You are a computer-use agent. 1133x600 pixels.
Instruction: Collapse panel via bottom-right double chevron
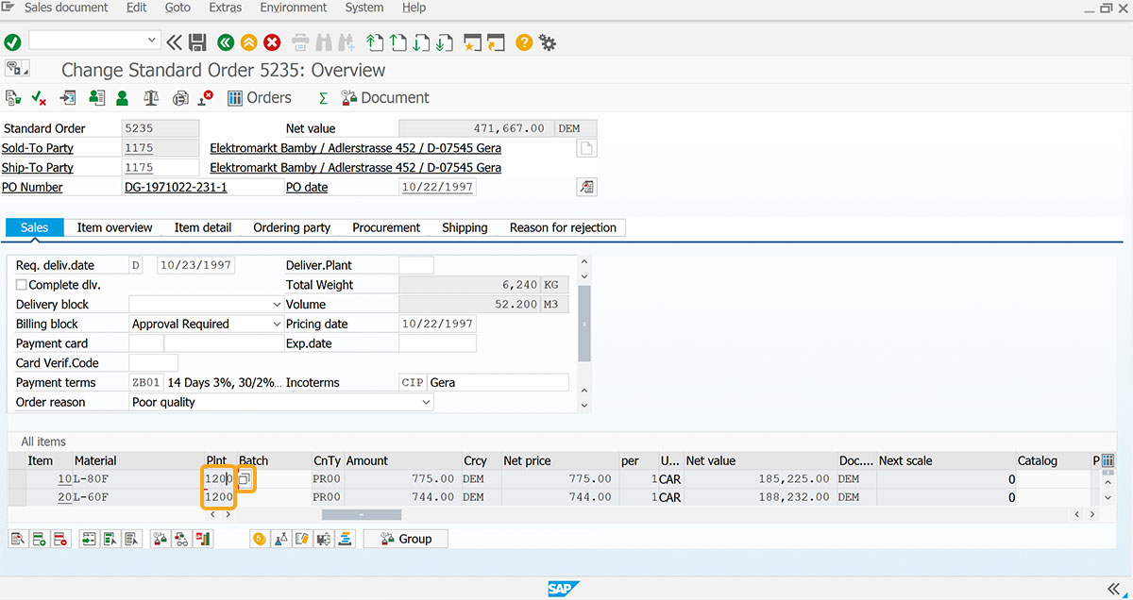(x=1114, y=589)
